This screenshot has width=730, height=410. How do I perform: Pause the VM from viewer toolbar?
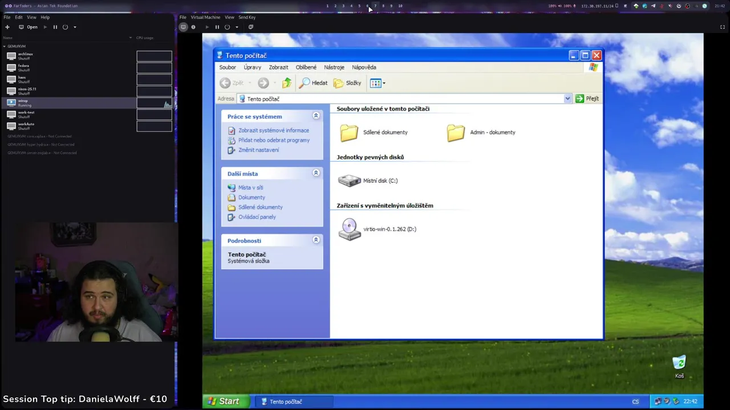click(x=217, y=27)
